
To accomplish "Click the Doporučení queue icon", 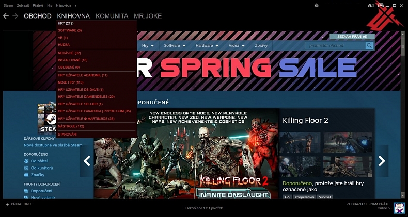I will [x=26, y=191].
